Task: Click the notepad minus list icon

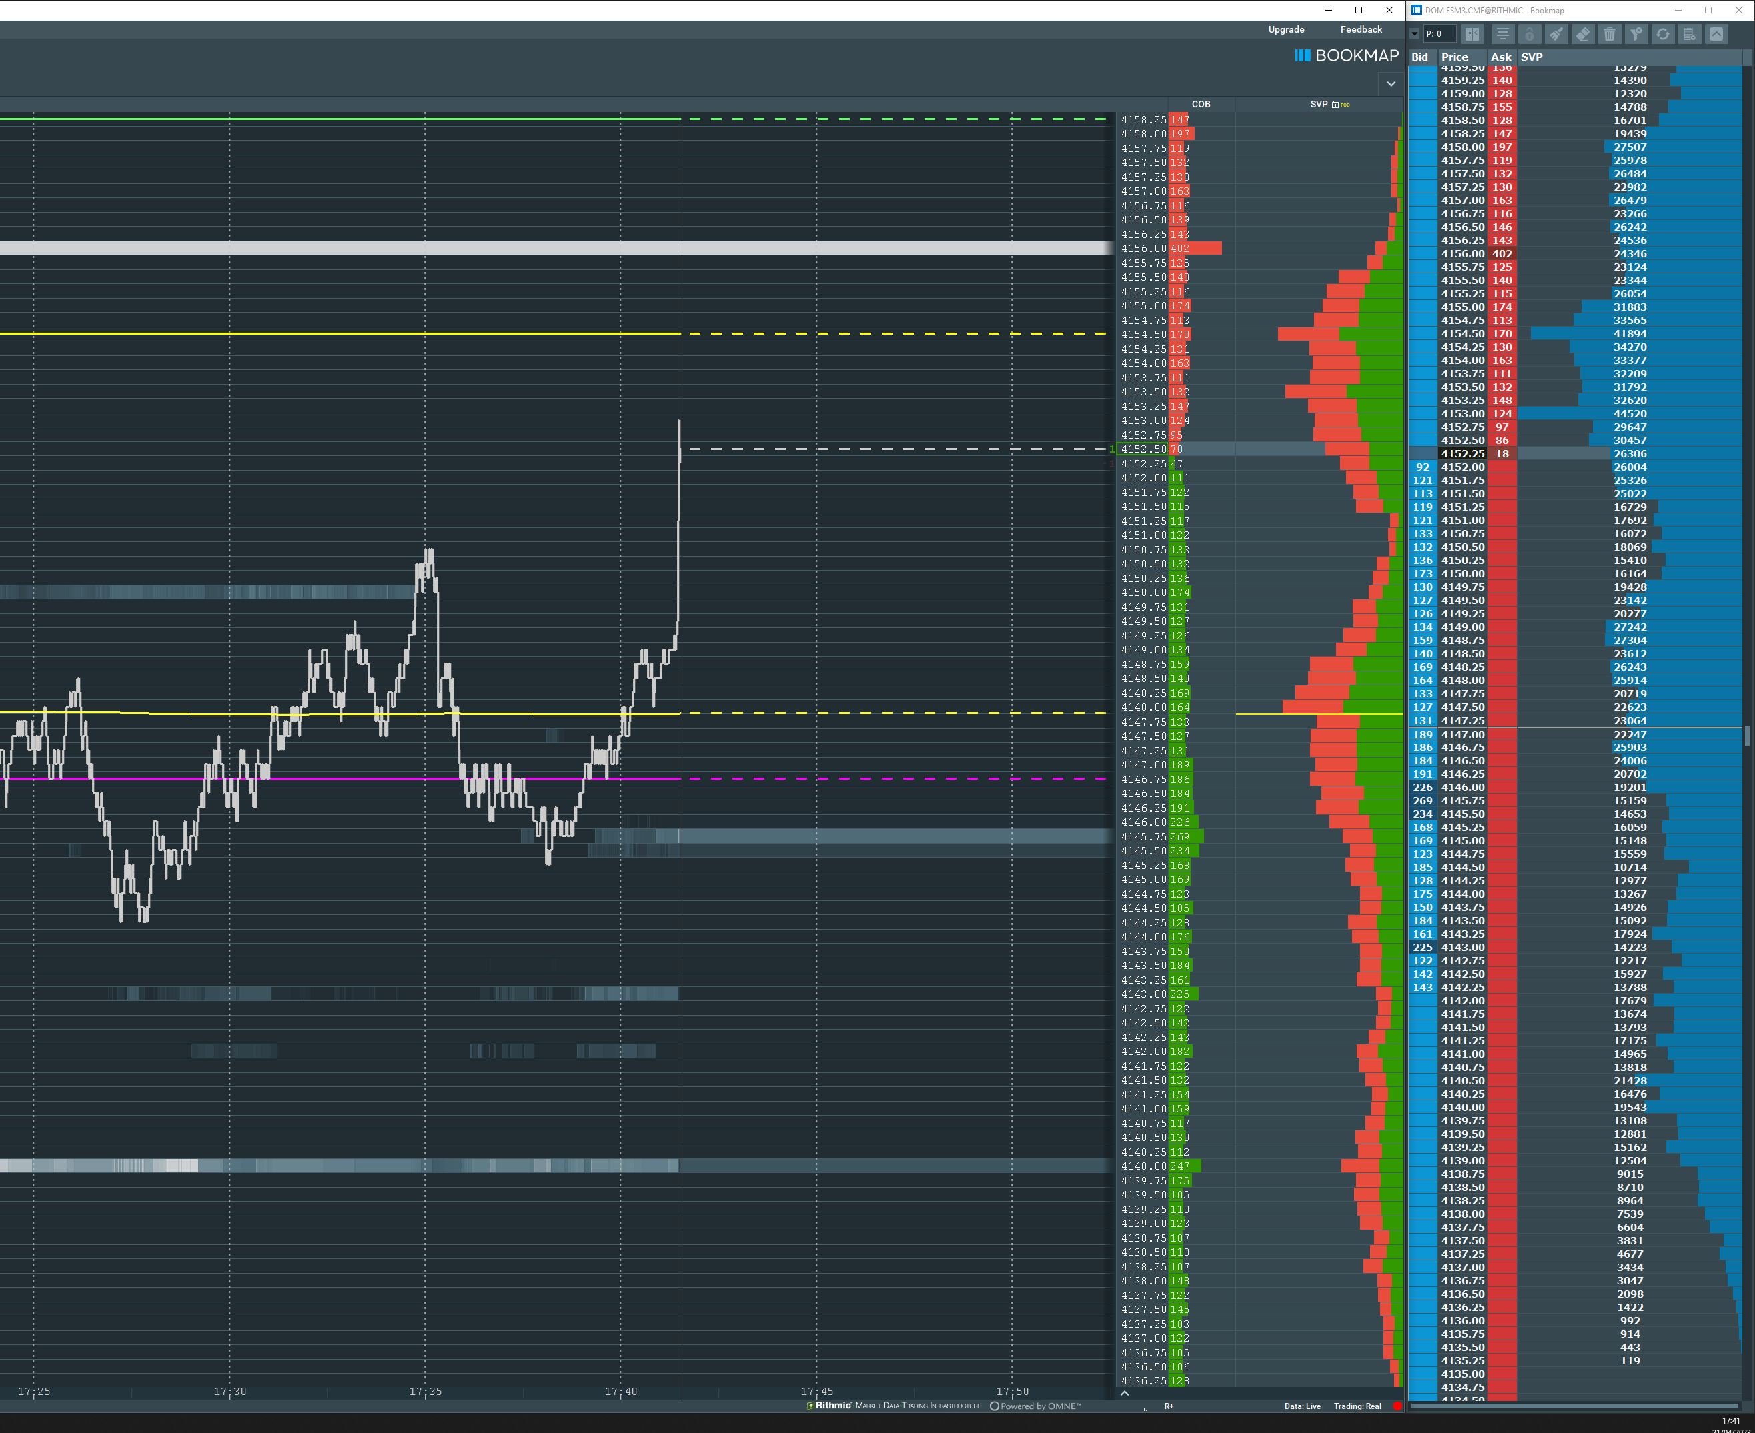Action: pos(1689,34)
